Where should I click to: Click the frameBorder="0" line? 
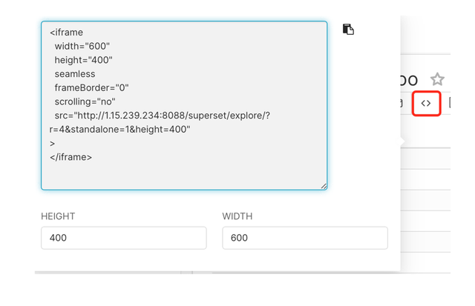(91, 87)
